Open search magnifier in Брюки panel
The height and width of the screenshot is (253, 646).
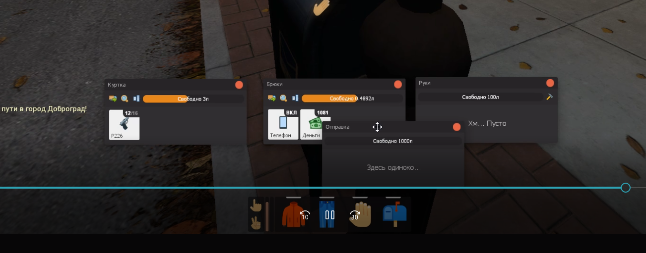283,99
